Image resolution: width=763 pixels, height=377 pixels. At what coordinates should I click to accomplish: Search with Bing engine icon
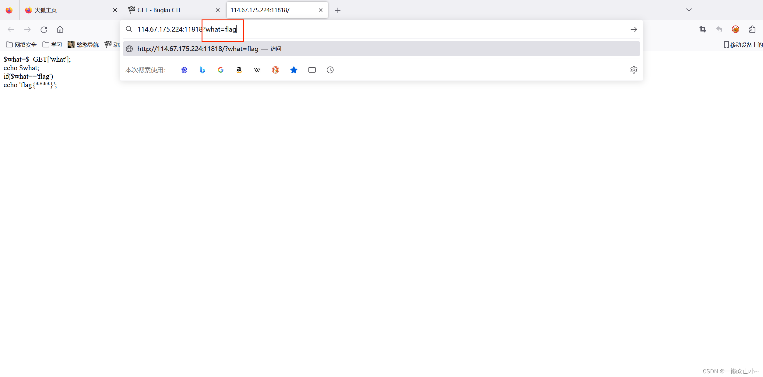pyautogui.click(x=202, y=70)
